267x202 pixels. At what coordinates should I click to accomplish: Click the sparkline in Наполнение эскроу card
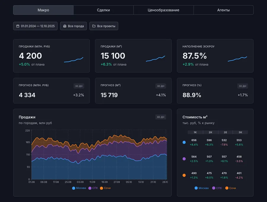pos(237,59)
